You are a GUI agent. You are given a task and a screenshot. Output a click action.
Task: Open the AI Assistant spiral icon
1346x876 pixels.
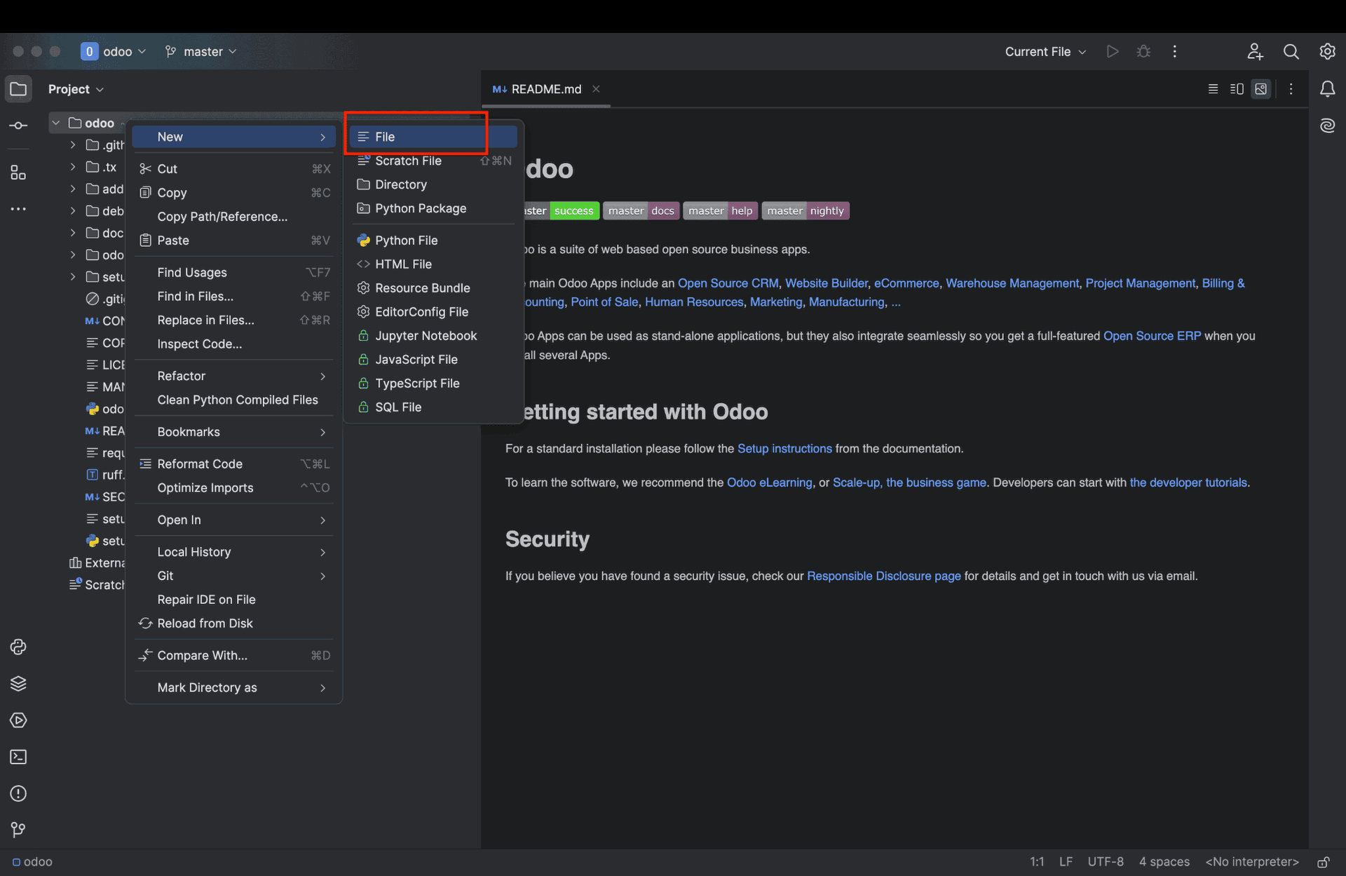[1327, 126]
